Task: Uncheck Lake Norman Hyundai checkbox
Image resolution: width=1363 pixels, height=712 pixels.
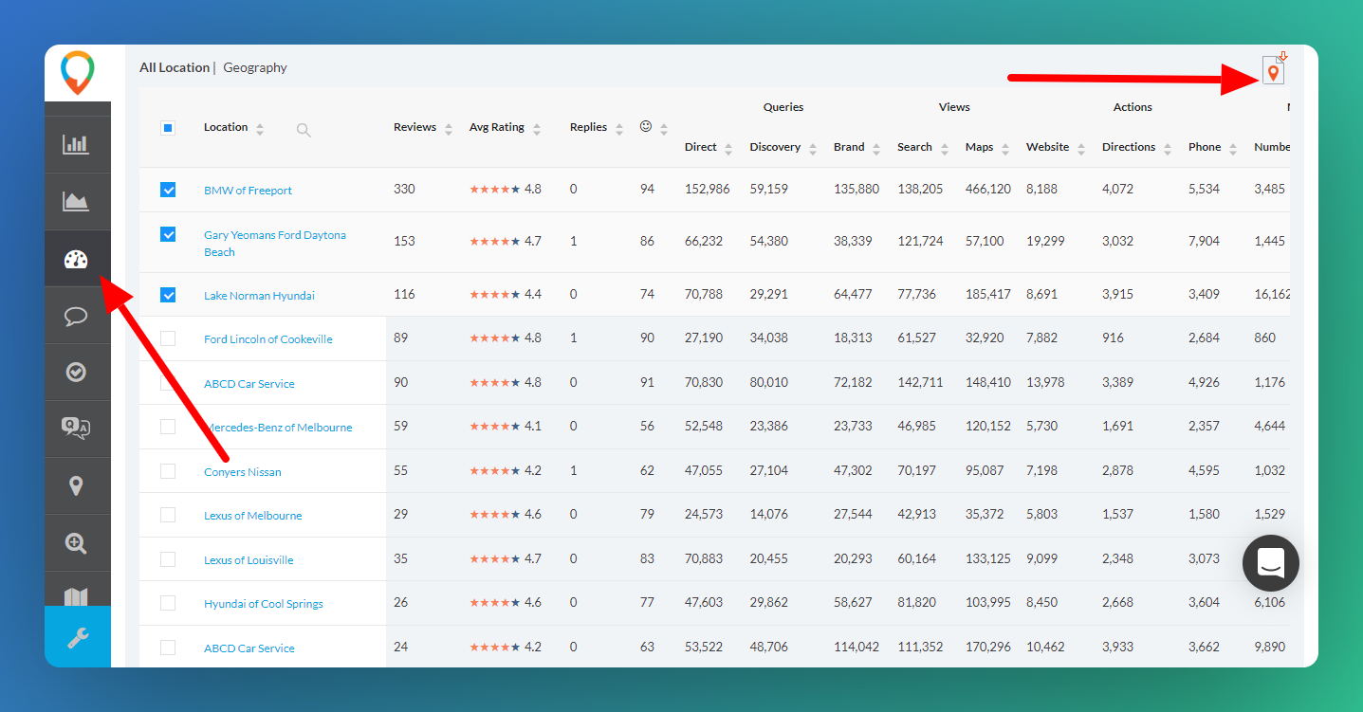Action: 168,295
